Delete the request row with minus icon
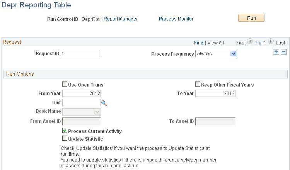The image size is (290, 170). [x=283, y=52]
